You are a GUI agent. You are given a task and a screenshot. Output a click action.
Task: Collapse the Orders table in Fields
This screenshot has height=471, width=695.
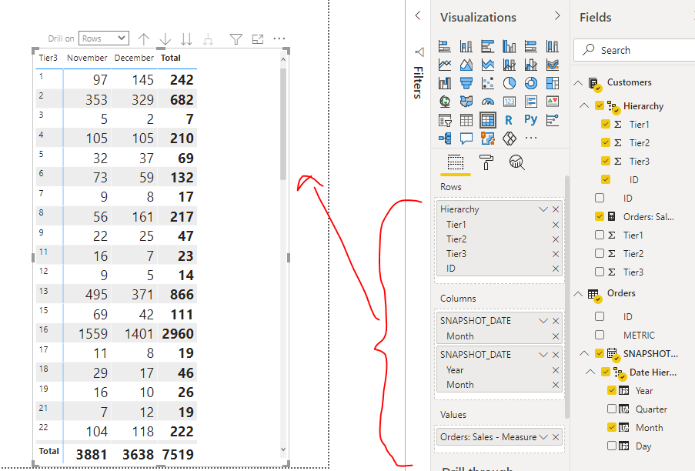click(x=578, y=294)
